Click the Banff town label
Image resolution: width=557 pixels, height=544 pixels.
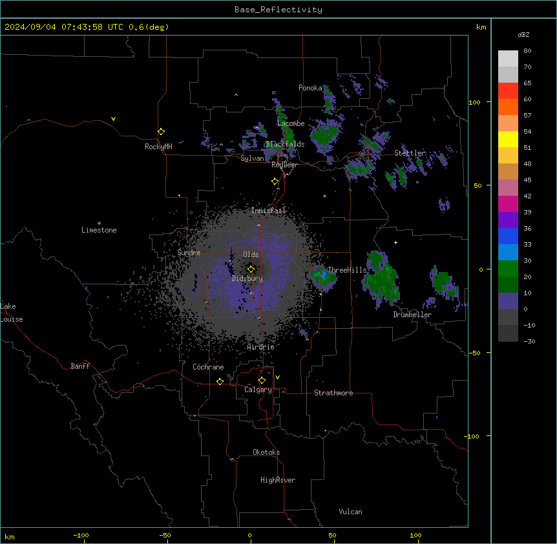[x=80, y=366]
